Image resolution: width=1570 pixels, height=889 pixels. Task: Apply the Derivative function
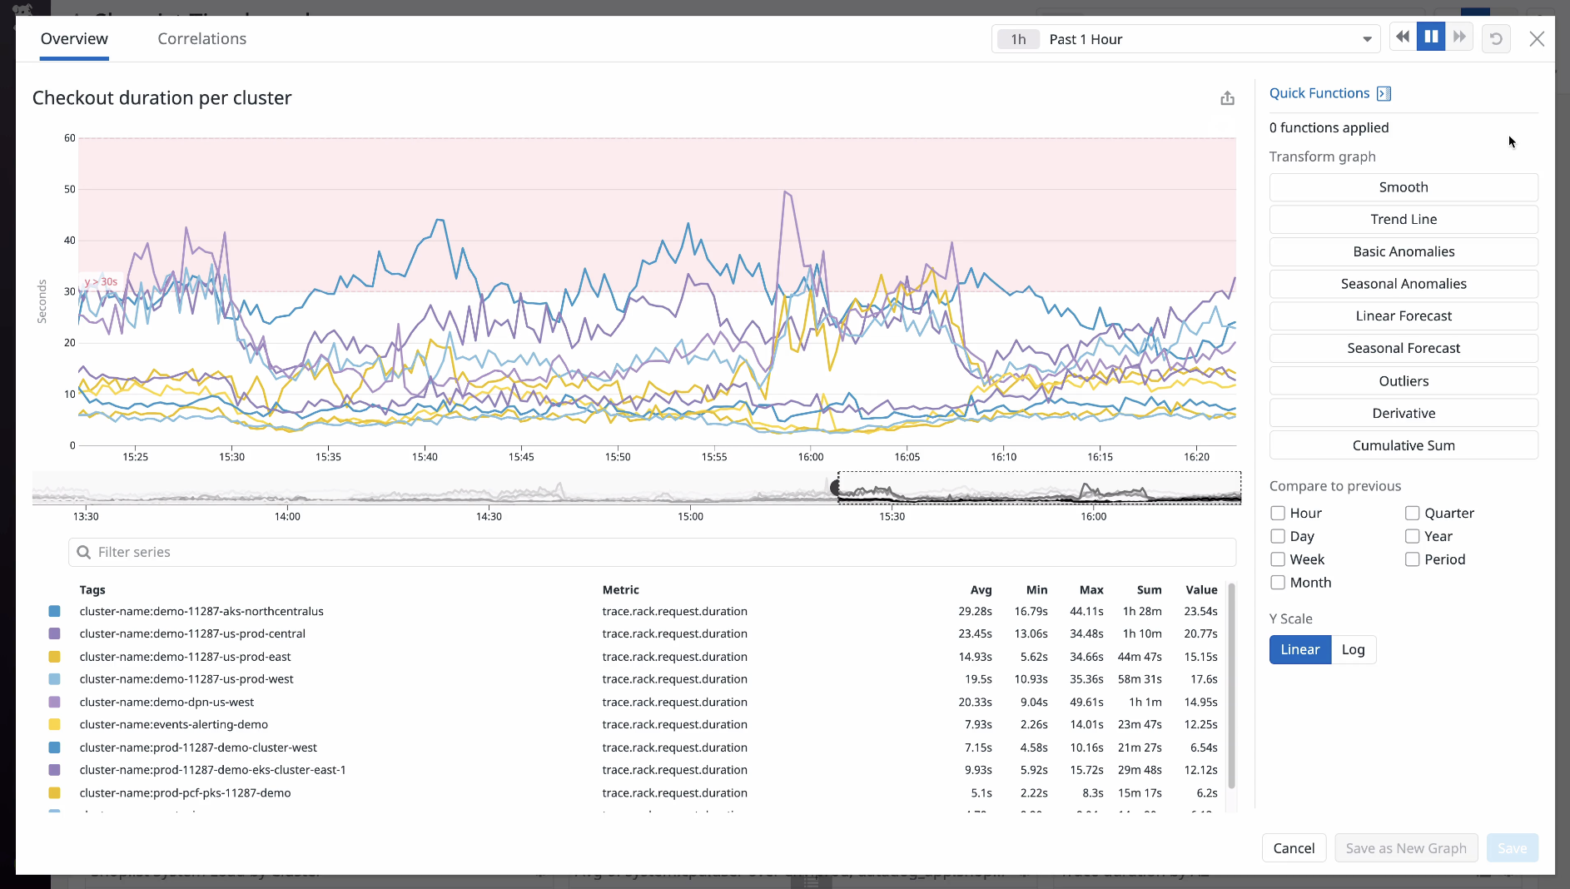[1404, 413]
